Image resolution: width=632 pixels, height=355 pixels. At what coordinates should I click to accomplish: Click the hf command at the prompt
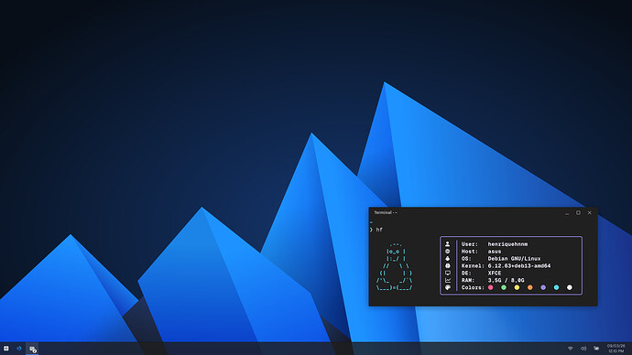379,230
